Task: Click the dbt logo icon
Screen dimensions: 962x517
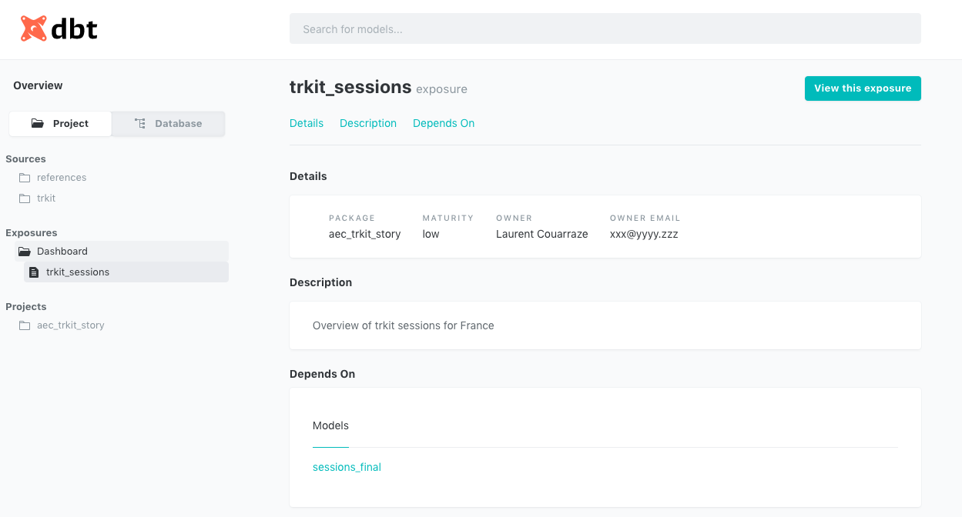Action: [x=34, y=28]
